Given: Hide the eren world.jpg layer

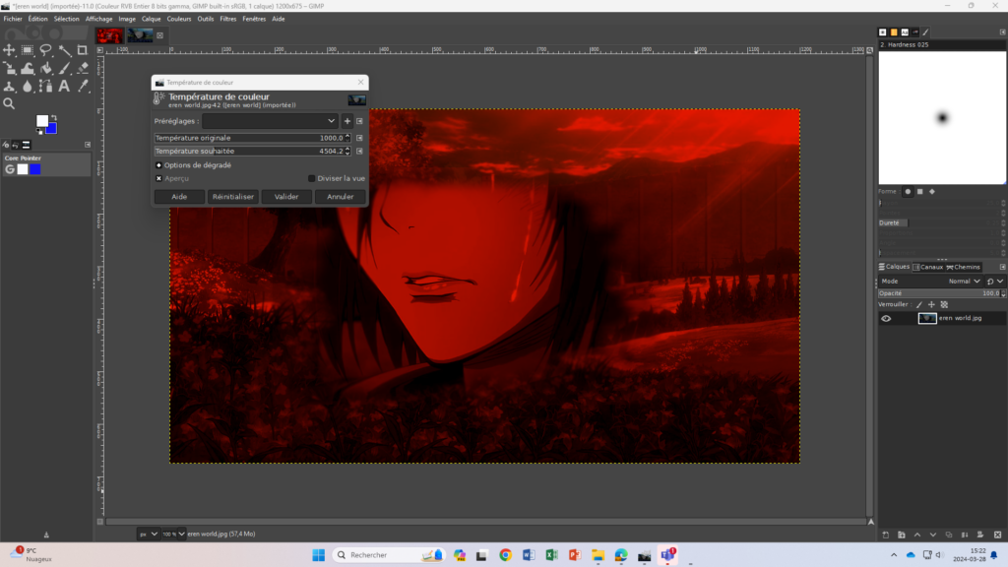Looking at the screenshot, I should (x=886, y=318).
